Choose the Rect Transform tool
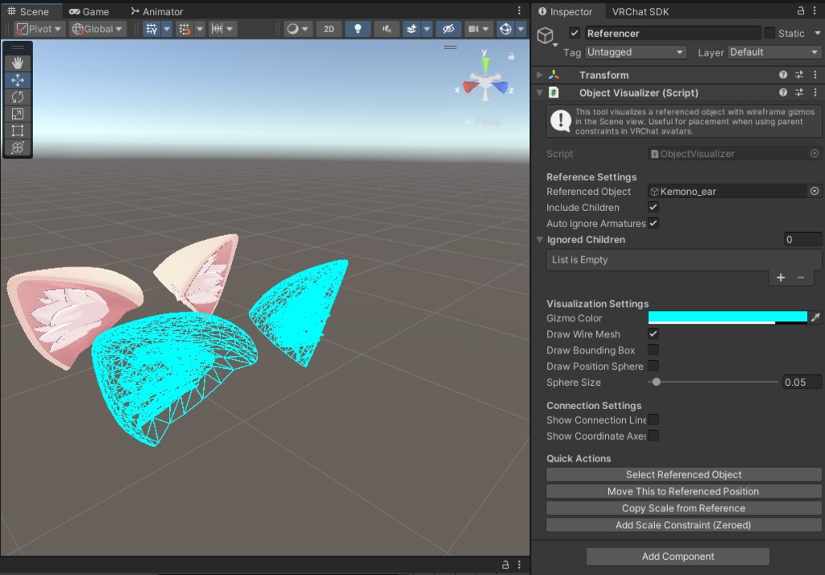The image size is (825, 575). [17, 130]
